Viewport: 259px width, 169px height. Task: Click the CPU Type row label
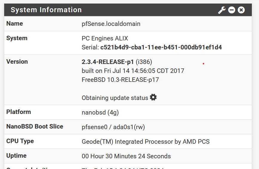[x=20, y=141]
